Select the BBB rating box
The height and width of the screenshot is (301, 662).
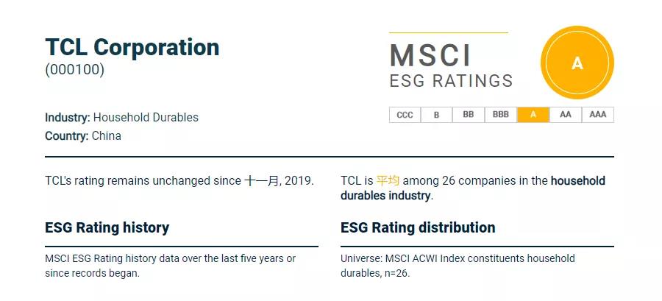pos(501,115)
